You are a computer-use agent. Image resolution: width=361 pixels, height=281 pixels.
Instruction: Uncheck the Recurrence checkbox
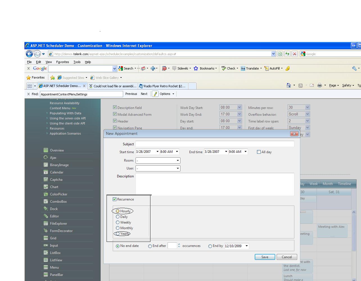pyautogui.click(x=115, y=199)
